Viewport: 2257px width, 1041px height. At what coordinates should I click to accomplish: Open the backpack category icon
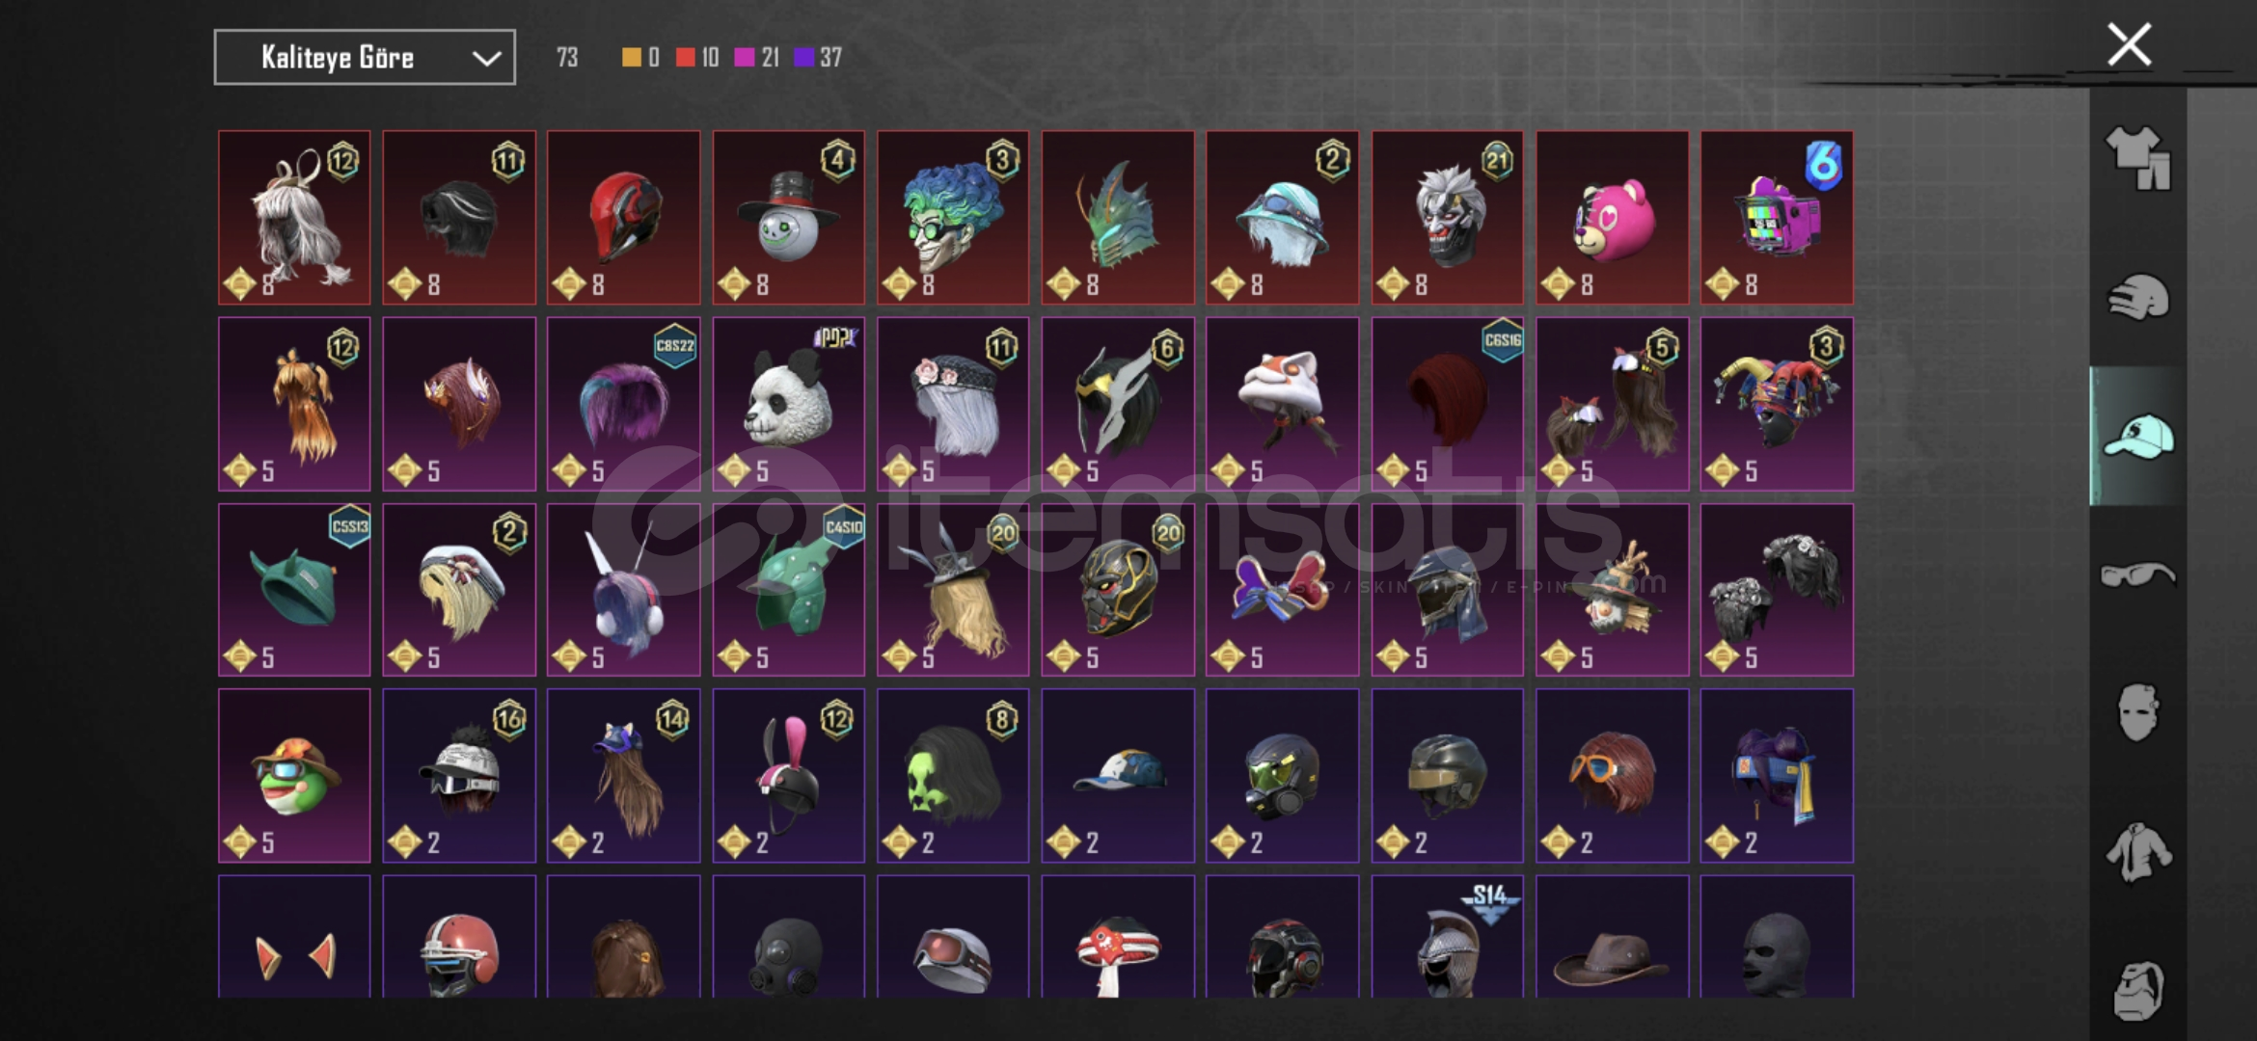2137,990
